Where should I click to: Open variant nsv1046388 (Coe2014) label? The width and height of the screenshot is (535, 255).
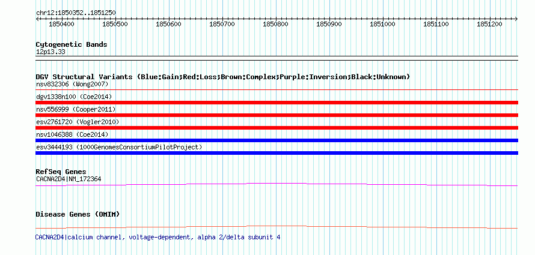72,134
